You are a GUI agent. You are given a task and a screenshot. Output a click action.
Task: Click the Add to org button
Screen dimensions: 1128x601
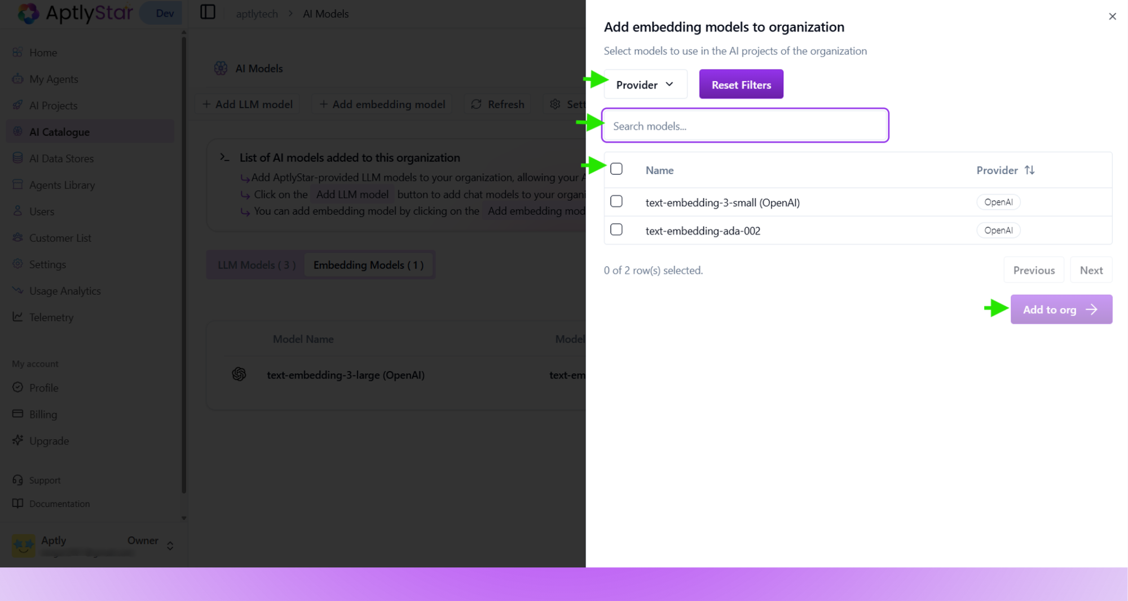pyautogui.click(x=1061, y=309)
